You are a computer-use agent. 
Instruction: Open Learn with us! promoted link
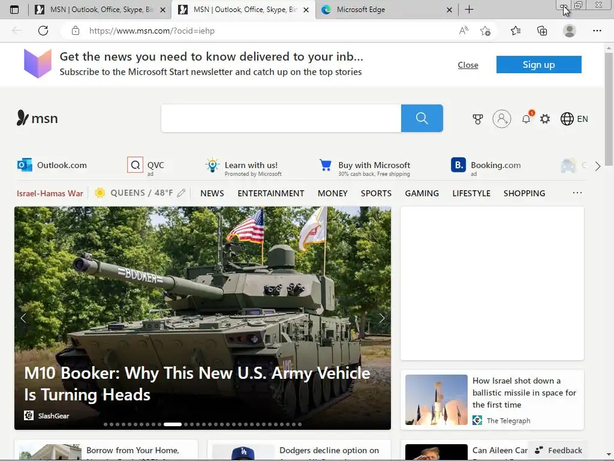click(243, 167)
